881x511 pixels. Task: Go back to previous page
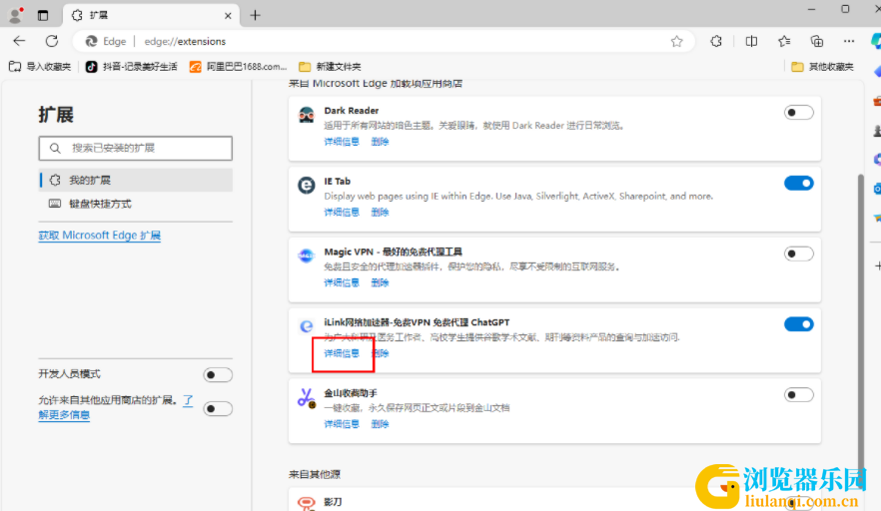tap(19, 41)
